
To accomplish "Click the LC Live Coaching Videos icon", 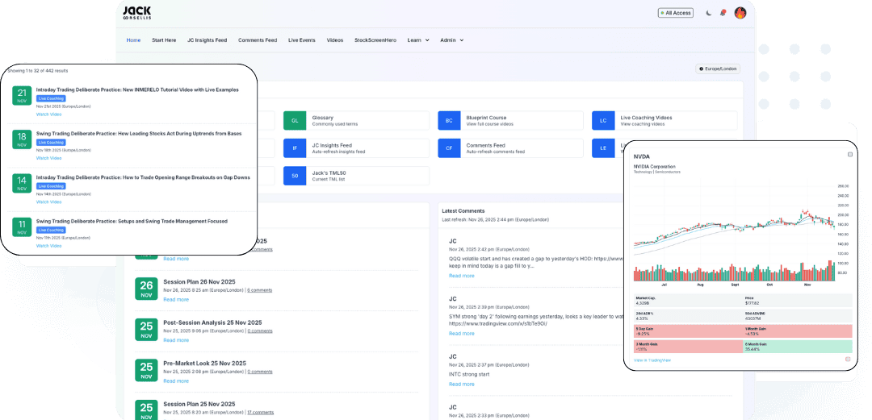I will pos(603,121).
